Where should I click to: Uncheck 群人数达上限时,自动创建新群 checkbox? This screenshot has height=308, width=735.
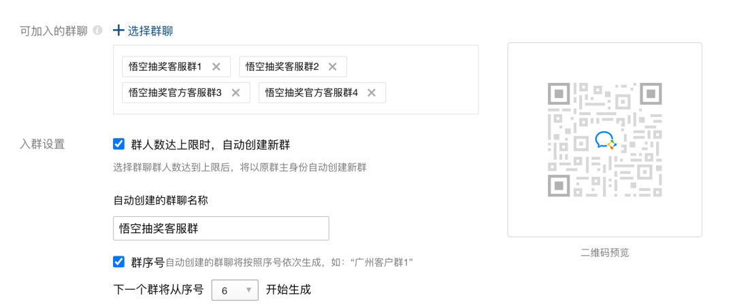[x=119, y=144]
